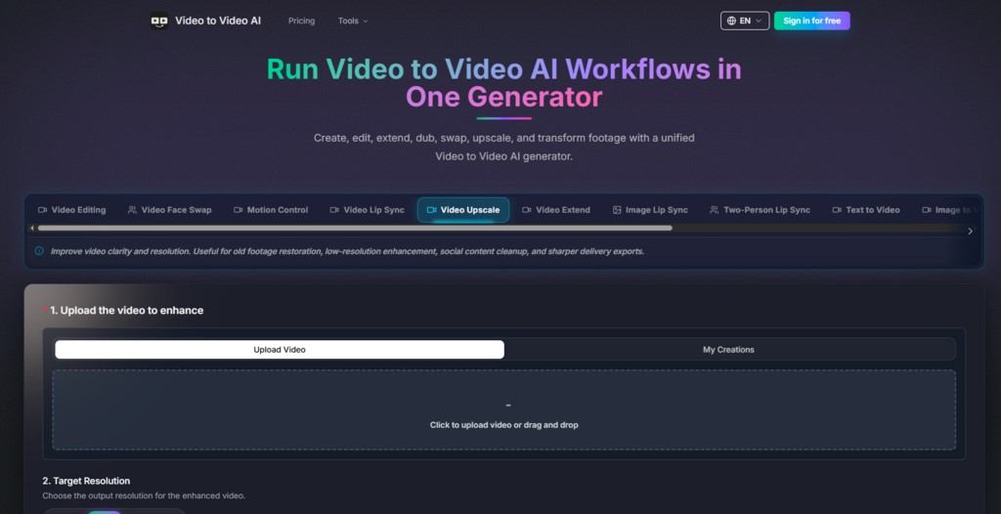Click the left arrow of tab scrollbar
The image size is (1001, 514).
pyautogui.click(x=32, y=228)
